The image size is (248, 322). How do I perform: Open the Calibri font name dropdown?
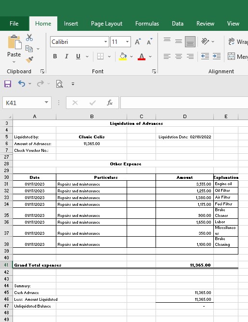coord(105,41)
